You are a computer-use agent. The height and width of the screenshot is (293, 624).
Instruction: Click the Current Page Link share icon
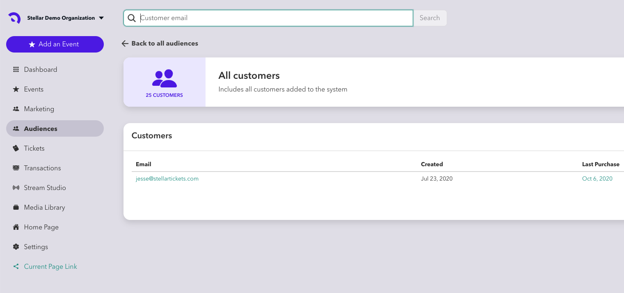click(16, 266)
